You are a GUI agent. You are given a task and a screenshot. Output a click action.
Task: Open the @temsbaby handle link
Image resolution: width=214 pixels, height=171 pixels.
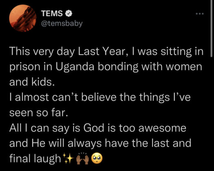coord(62,23)
